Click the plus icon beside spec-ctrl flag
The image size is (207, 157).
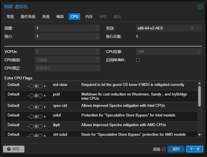(45, 107)
